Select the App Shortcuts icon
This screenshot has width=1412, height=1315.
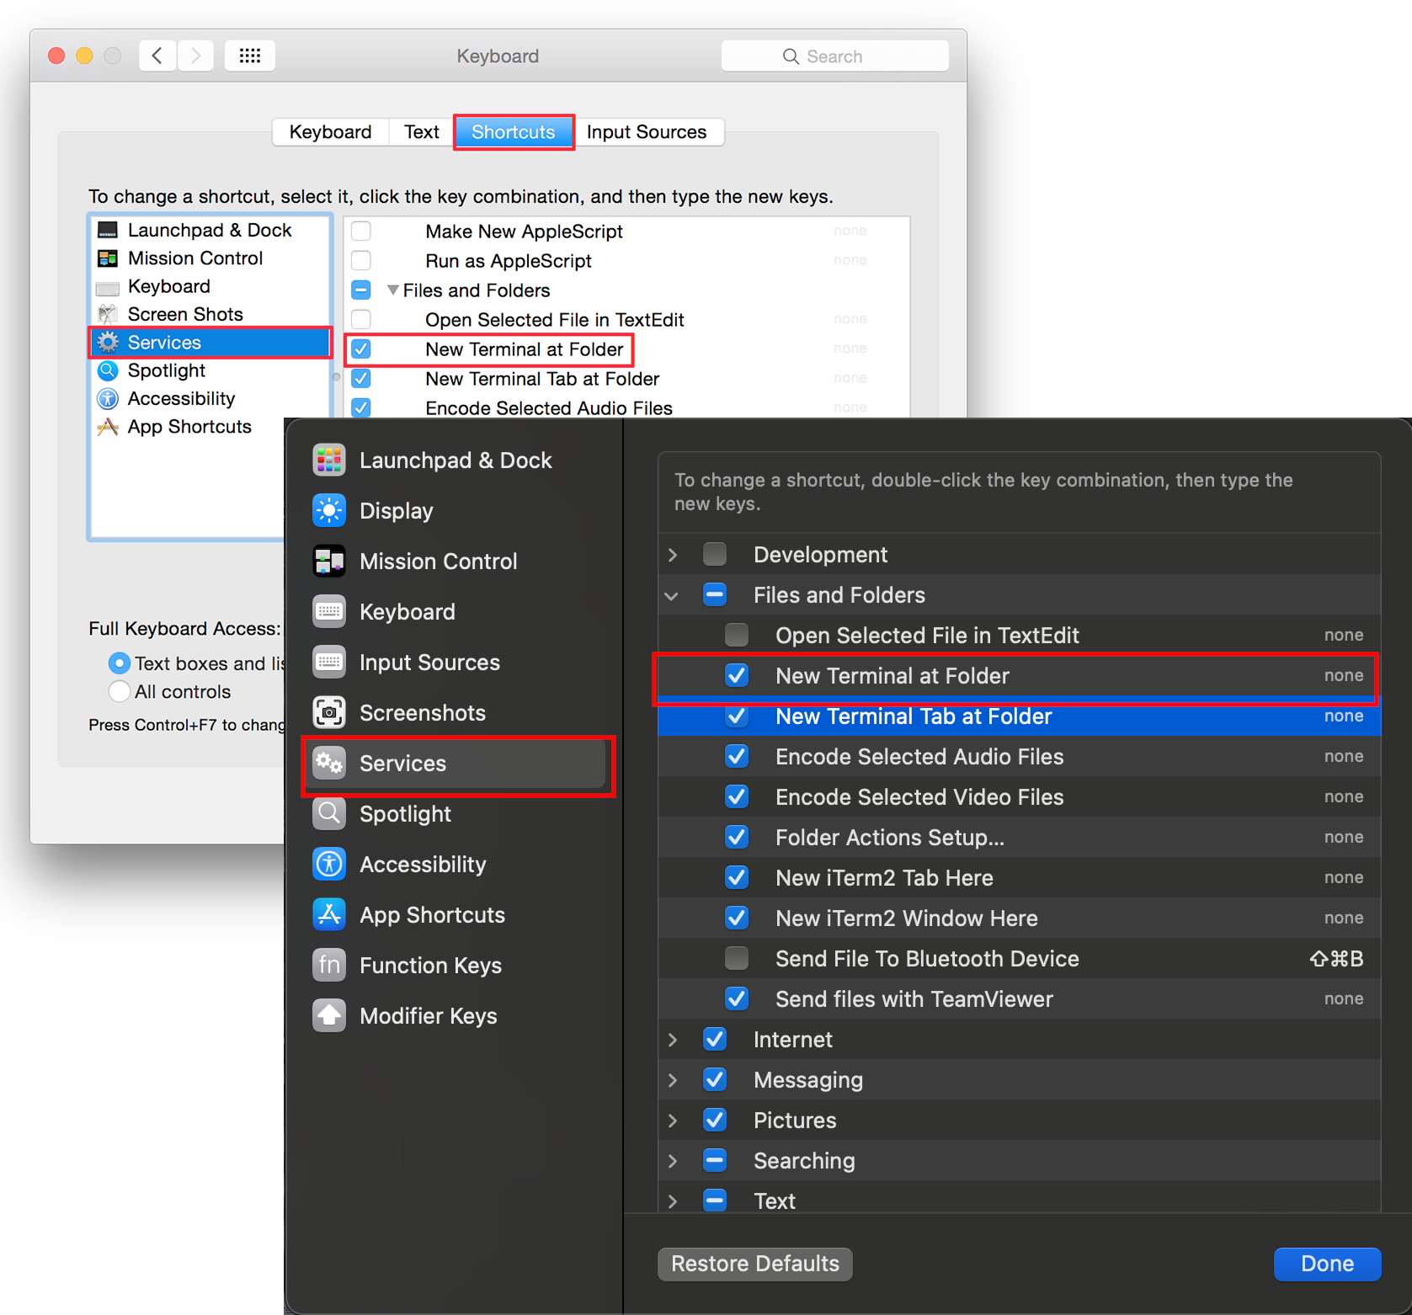click(x=329, y=914)
